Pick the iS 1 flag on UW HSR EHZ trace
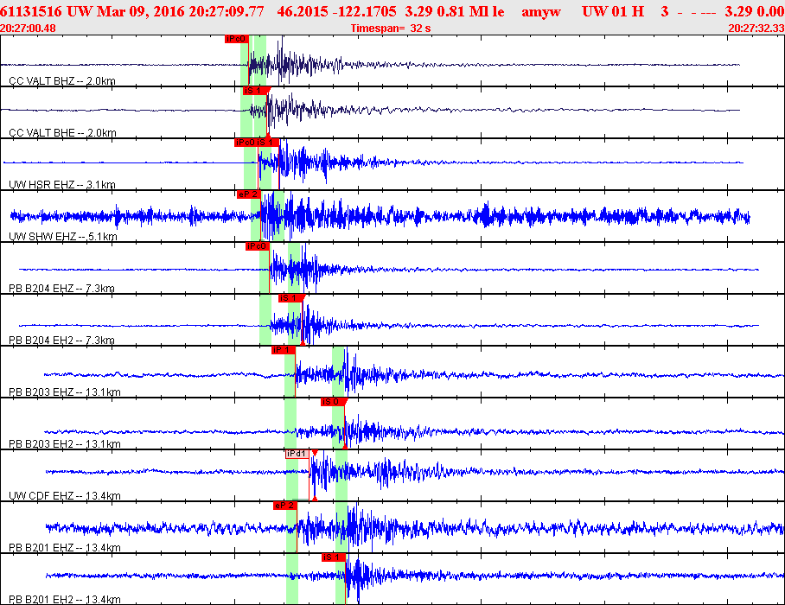 (267, 142)
